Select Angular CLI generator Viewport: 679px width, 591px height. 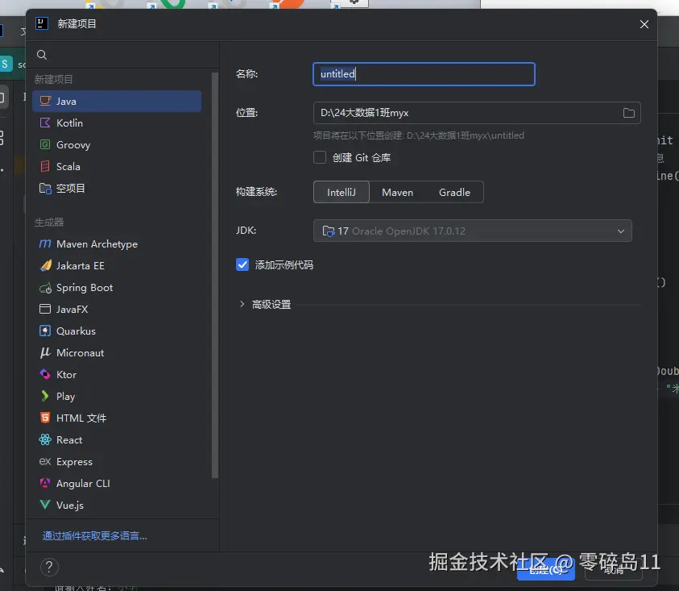click(117, 484)
